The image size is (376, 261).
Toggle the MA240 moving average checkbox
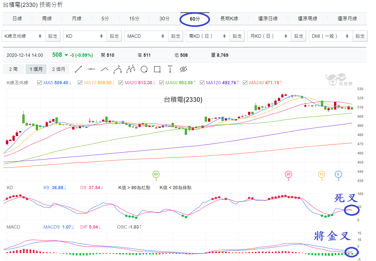(245, 83)
